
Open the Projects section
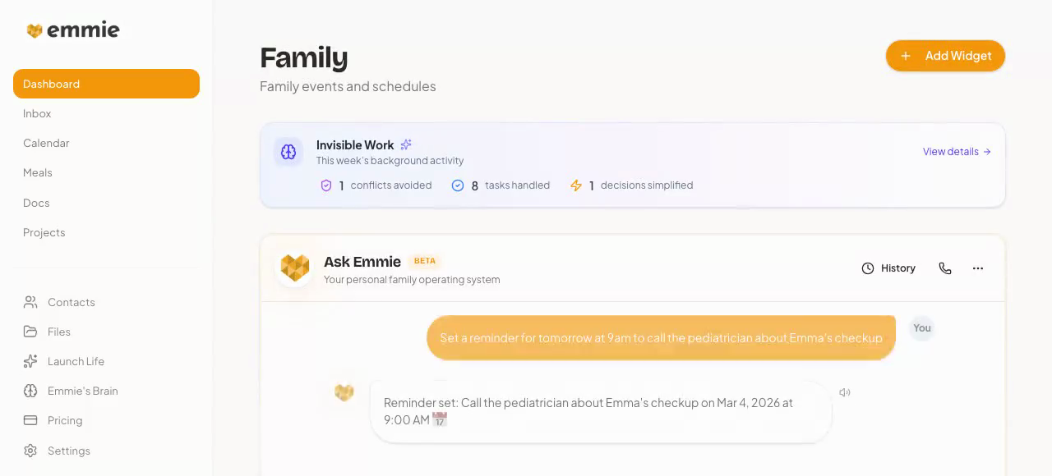44,232
